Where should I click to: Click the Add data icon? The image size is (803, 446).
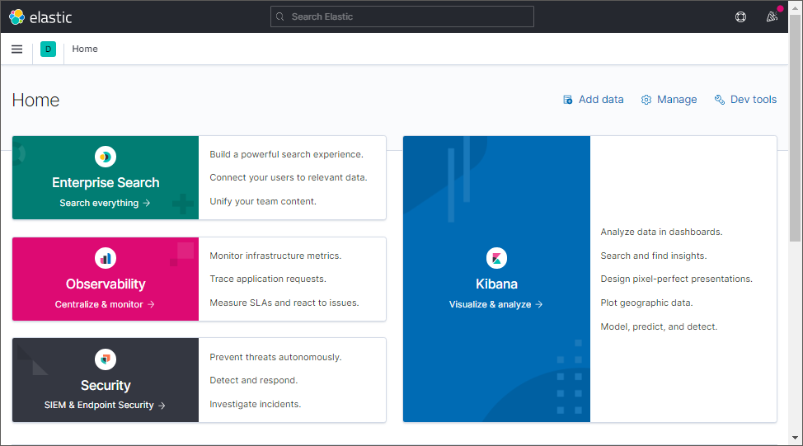[568, 100]
